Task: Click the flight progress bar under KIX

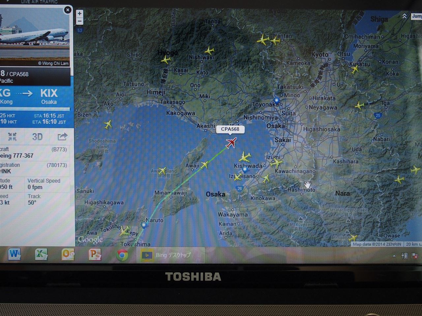Action: tap(35, 109)
